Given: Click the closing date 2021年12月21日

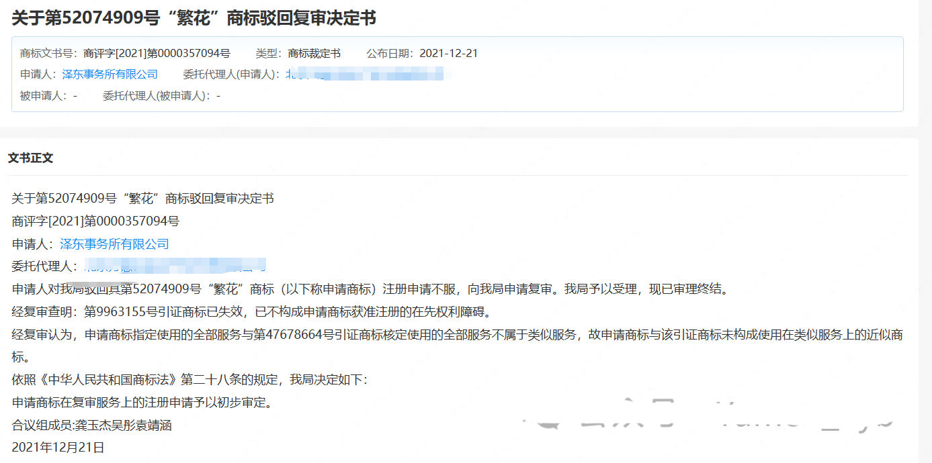Looking at the screenshot, I should tap(58, 448).
